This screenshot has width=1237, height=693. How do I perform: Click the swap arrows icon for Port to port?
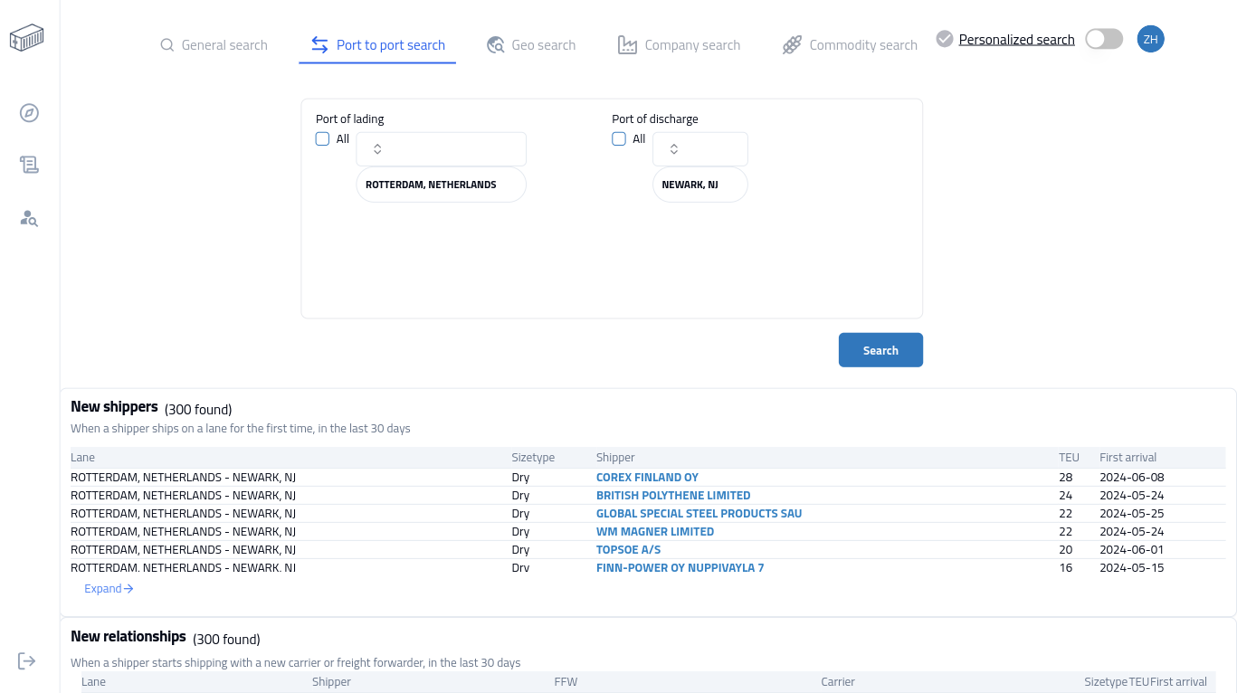click(x=319, y=45)
